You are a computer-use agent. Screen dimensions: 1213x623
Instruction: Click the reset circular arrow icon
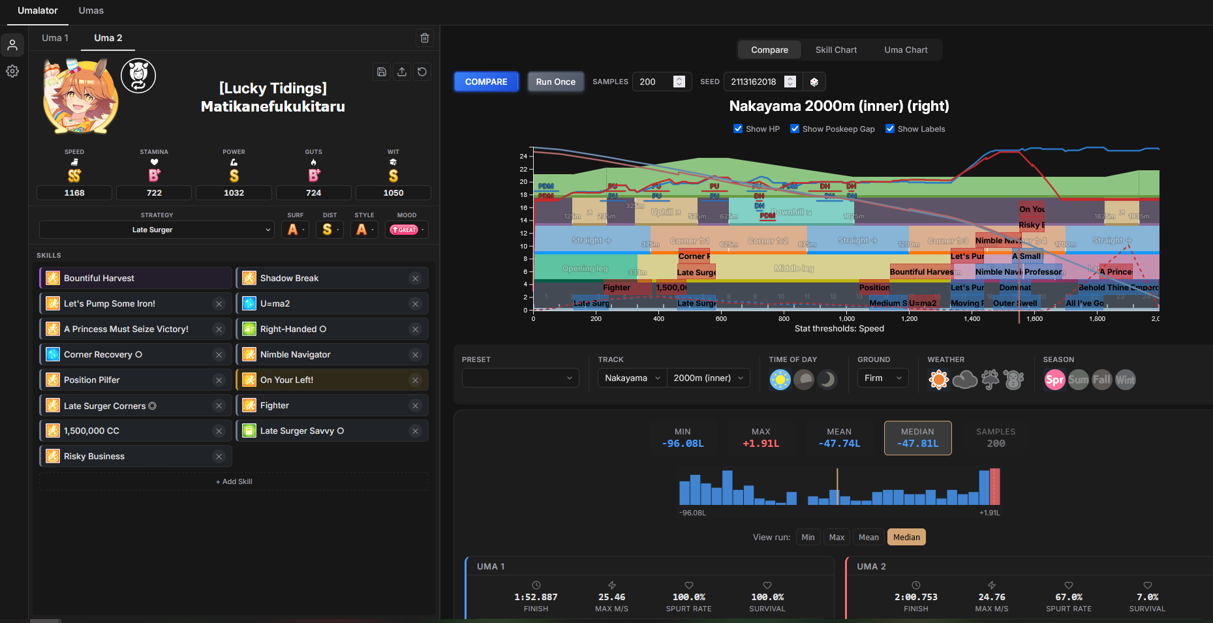tap(422, 72)
